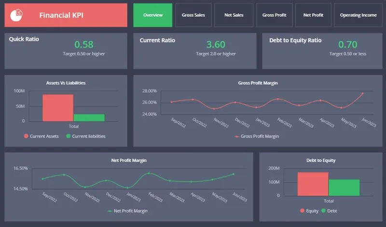The width and height of the screenshot is (386, 227).
Task: Switch to Operating Income tab
Action: [x=358, y=15]
